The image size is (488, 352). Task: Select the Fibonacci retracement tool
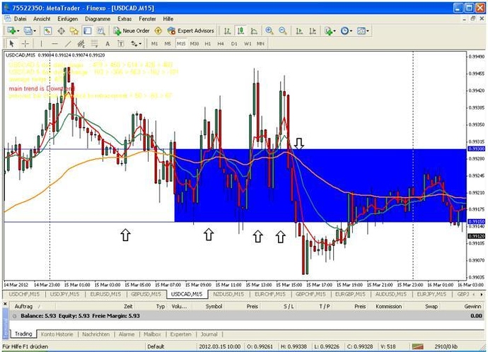94,44
